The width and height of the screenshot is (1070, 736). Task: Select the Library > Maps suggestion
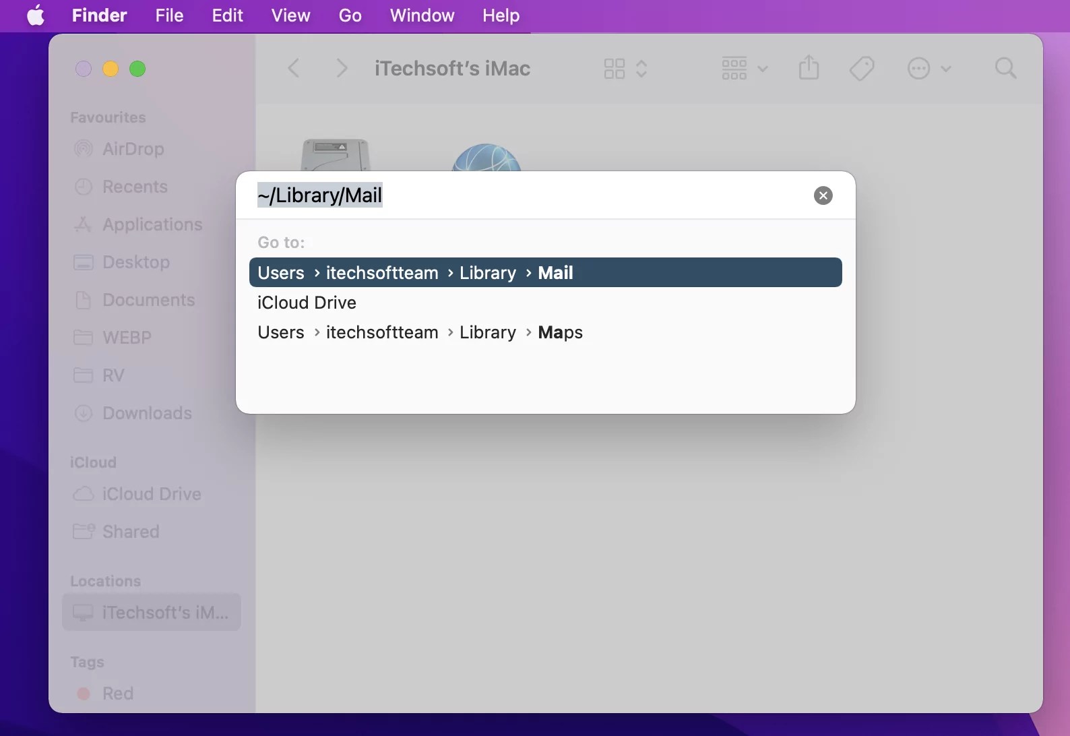tap(545, 332)
